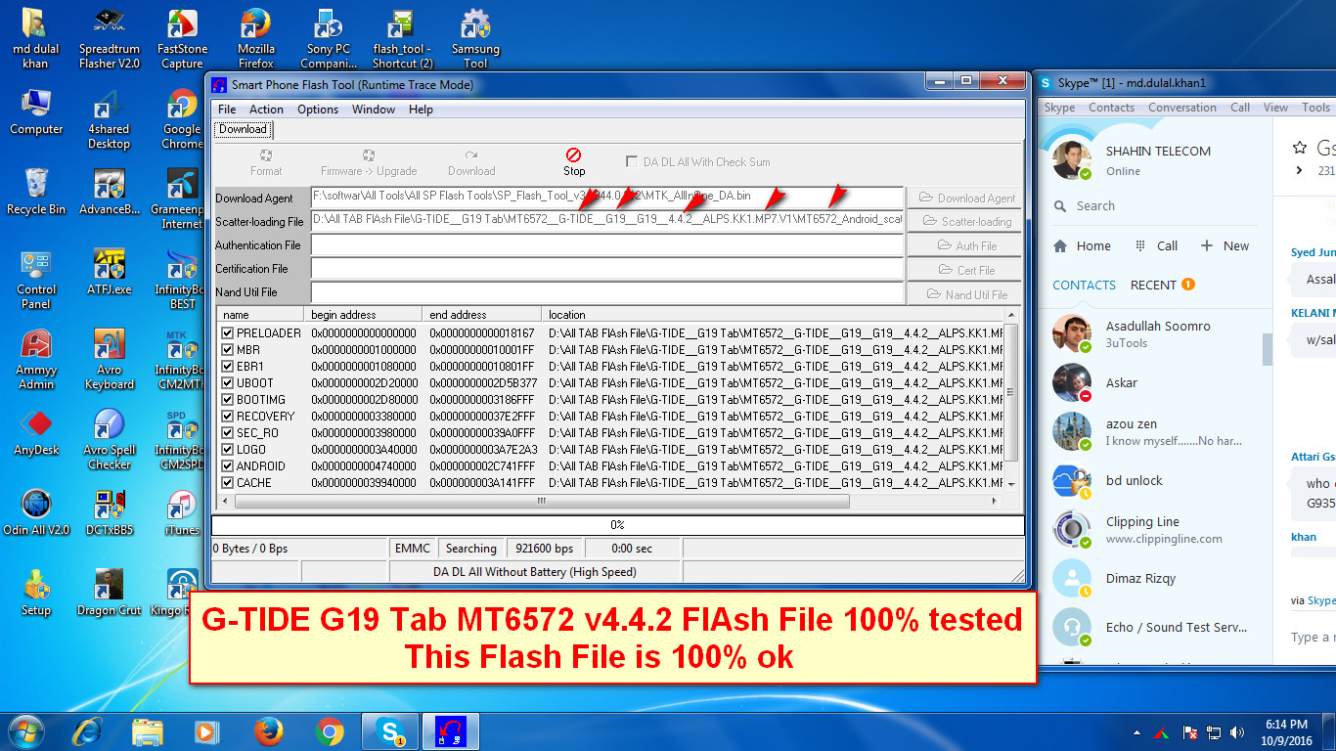The width and height of the screenshot is (1336, 751).
Task: Open Avro Keyboard desktop icon
Action: (x=110, y=359)
